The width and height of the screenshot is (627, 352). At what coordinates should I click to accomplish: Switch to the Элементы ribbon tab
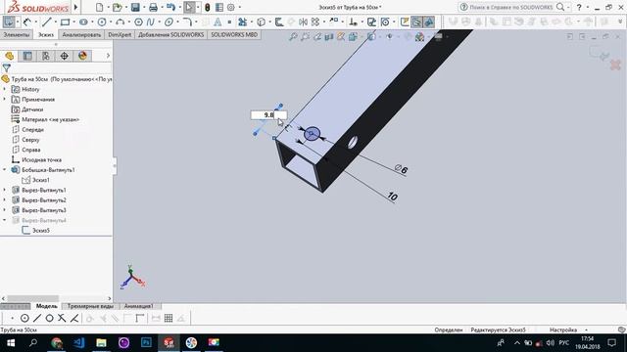17,35
